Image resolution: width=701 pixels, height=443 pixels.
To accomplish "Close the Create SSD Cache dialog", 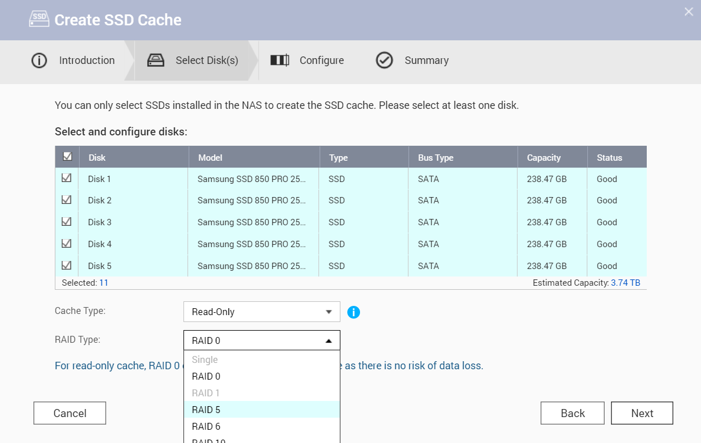I will [x=688, y=12].
